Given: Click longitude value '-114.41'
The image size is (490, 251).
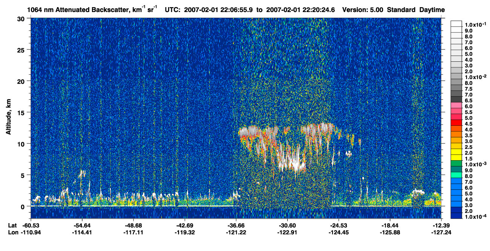Looking at the screenshot, I should click(x=82, y=232).
